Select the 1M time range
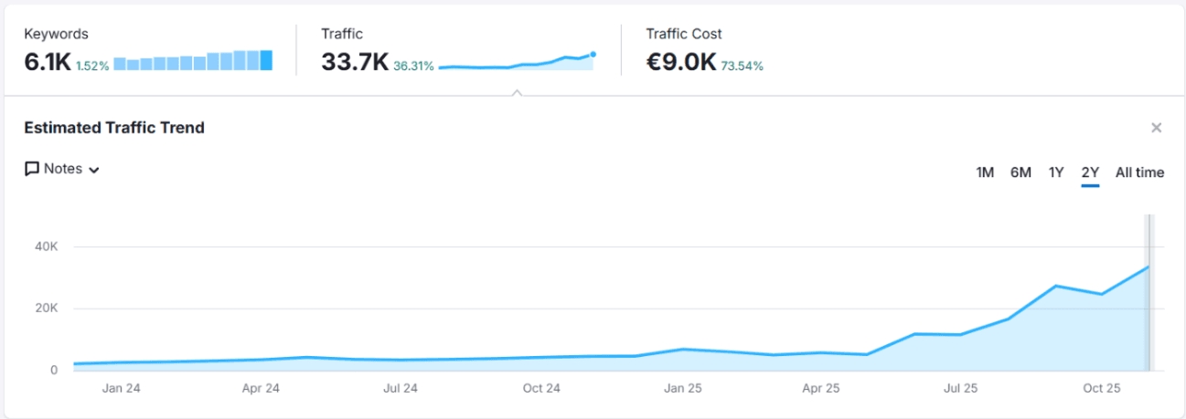The image size is (1186, 419). click(985, 173)
